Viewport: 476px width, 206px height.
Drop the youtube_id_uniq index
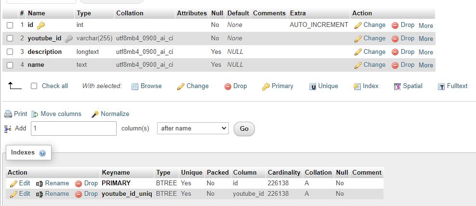pos(86,194)
